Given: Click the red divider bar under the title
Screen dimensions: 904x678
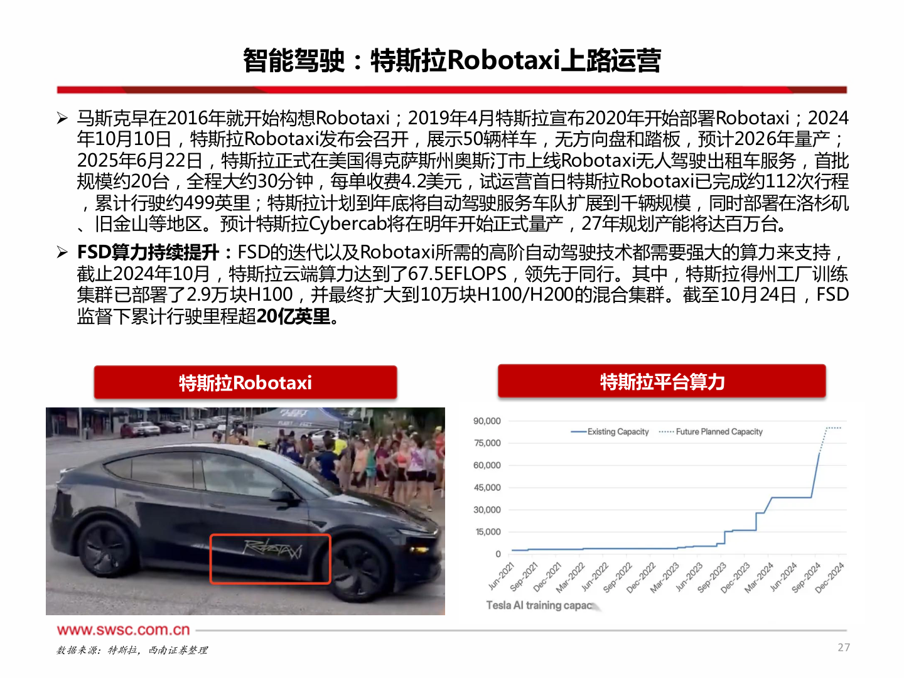Looking at the screenshot, I should click(x=452, y=87).
